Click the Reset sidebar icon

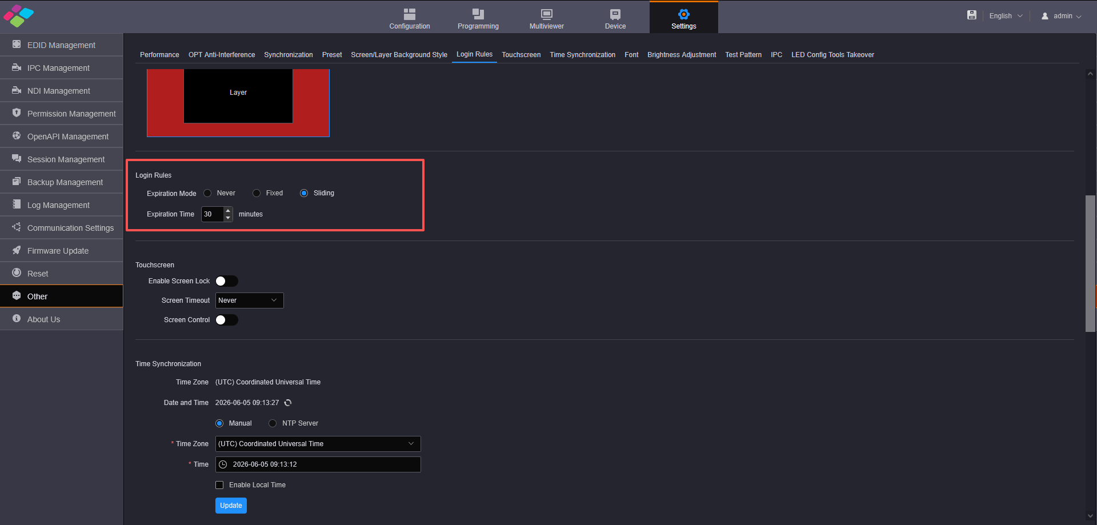[17, 273]
